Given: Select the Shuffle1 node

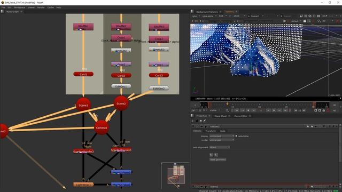Looking at the screenshot, I should tap(83, 27).
